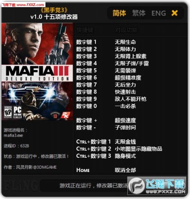Viewport: 190px width, 199px height.
Task: Click the www.FXXZ.com link at top
Action: pyautogui.click(x=30, y=5)
